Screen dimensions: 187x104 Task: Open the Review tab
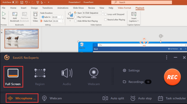pos(92,8)
